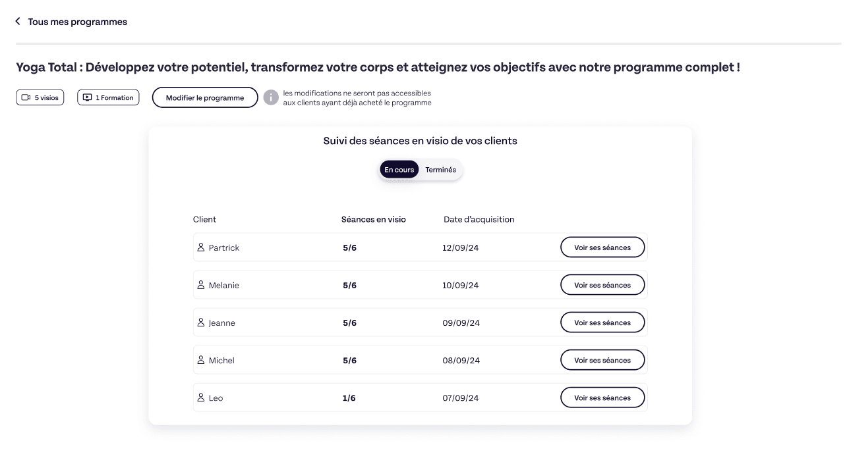Click the camera icon in 5 visios badge
This screenshot has height=462, width=845.
pos(26,98)
